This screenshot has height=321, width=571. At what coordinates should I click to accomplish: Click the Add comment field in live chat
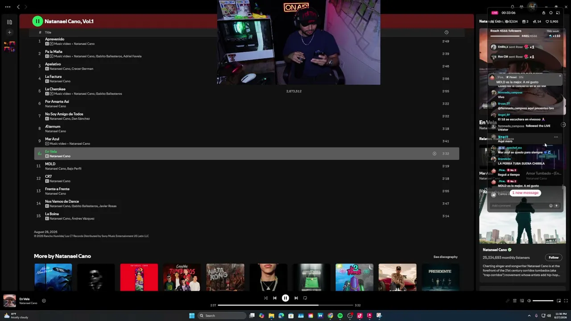click(x=519, y=206)
